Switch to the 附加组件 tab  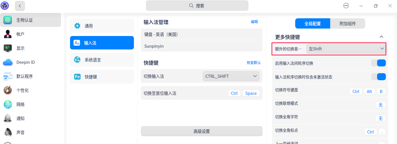click(347, 24)
